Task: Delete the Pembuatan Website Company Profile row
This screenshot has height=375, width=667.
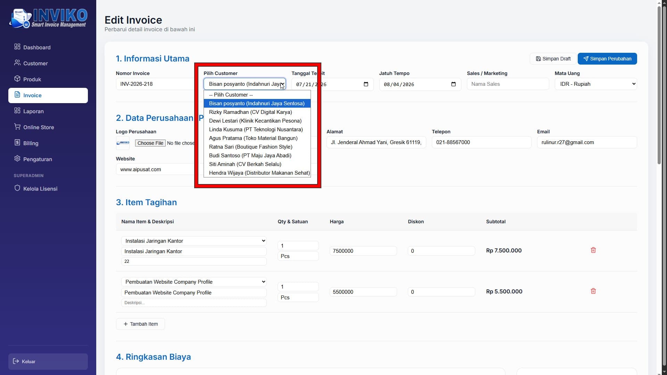Action: pos(593,291)
